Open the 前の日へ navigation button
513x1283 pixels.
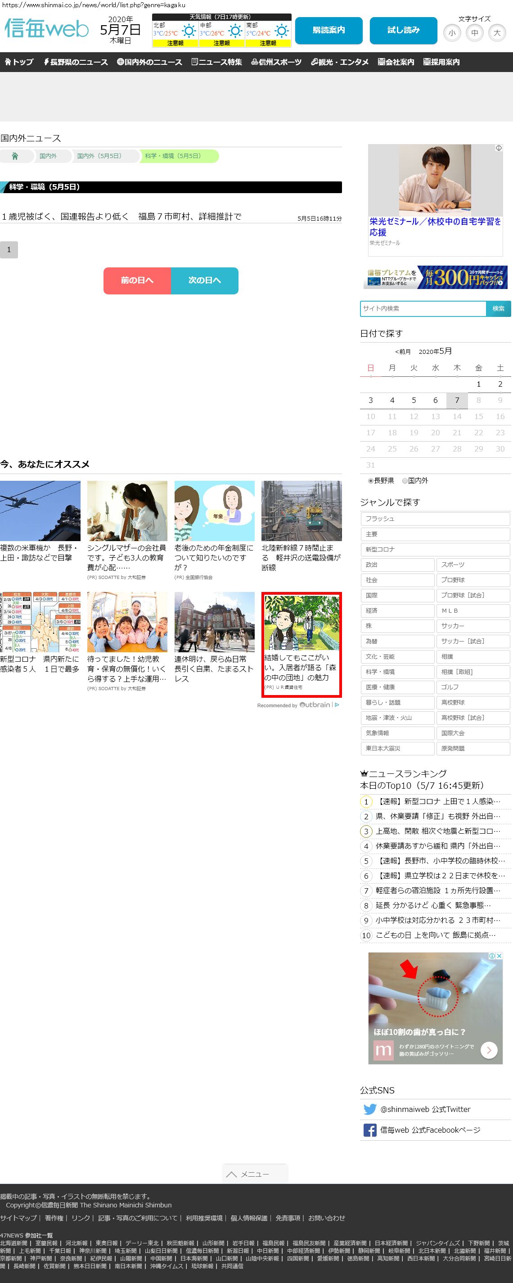(137, 280)
